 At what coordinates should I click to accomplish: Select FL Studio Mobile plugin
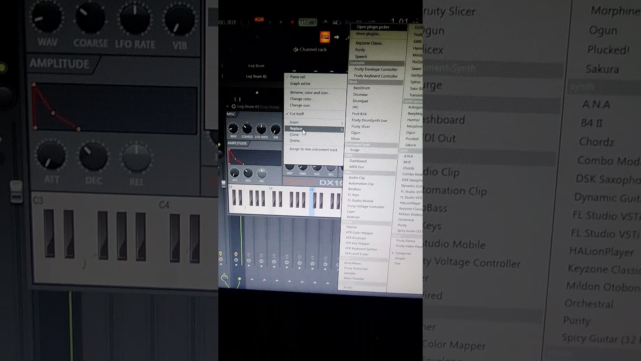click(x=360, y=201)
